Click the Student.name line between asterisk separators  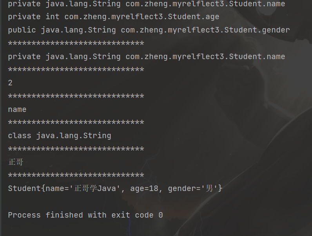coord(146,57)
